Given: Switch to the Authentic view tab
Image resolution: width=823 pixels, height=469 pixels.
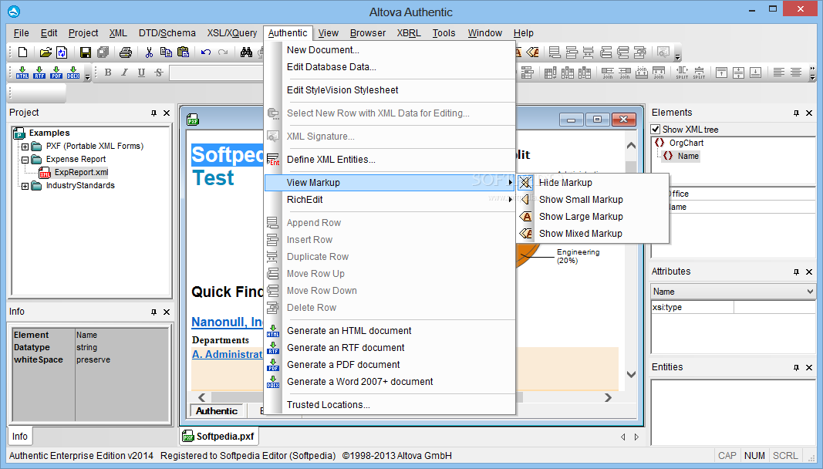Looking at the screenshot, I should pyautogui.click(x=217, y=411).
